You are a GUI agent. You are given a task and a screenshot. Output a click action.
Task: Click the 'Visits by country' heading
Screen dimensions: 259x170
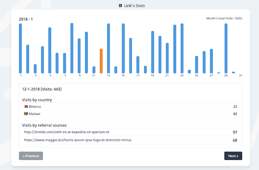37,100
